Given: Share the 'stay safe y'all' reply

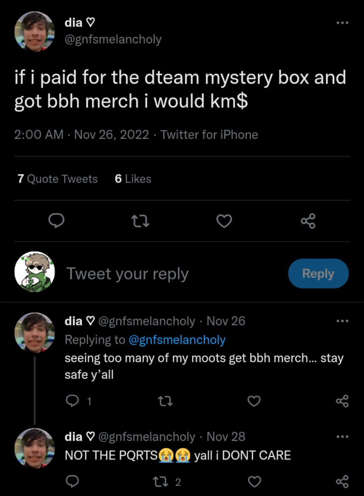Looking at the screenshot, I should point(342,401).
